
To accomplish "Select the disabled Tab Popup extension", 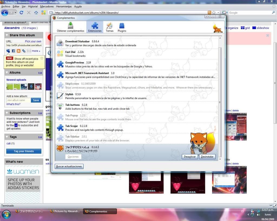I will pyautogui.click(x=137, y=117).
